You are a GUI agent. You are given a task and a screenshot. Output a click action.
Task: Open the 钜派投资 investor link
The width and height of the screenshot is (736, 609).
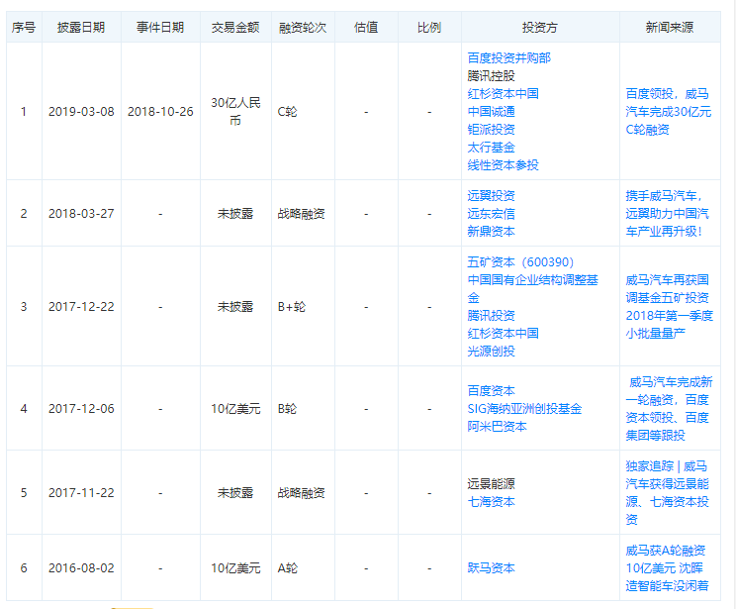pos(491,129)
